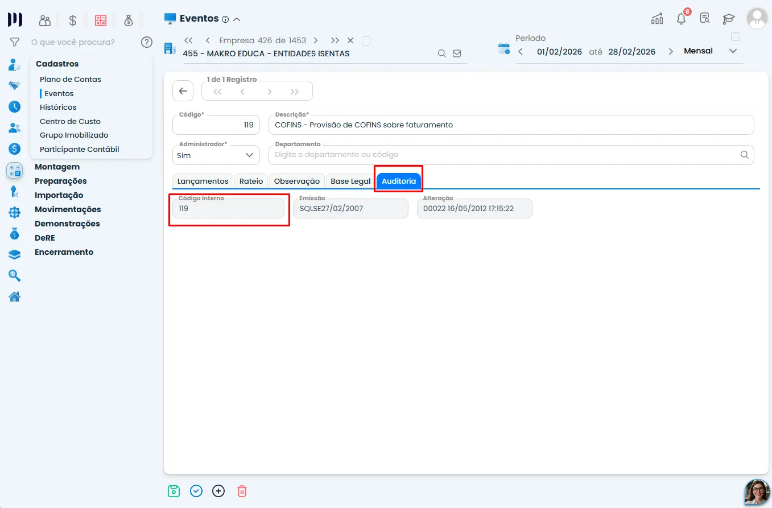The image size is (772, 508).
Task: Open the home icon in left sidebar
Action: point(15,296)
